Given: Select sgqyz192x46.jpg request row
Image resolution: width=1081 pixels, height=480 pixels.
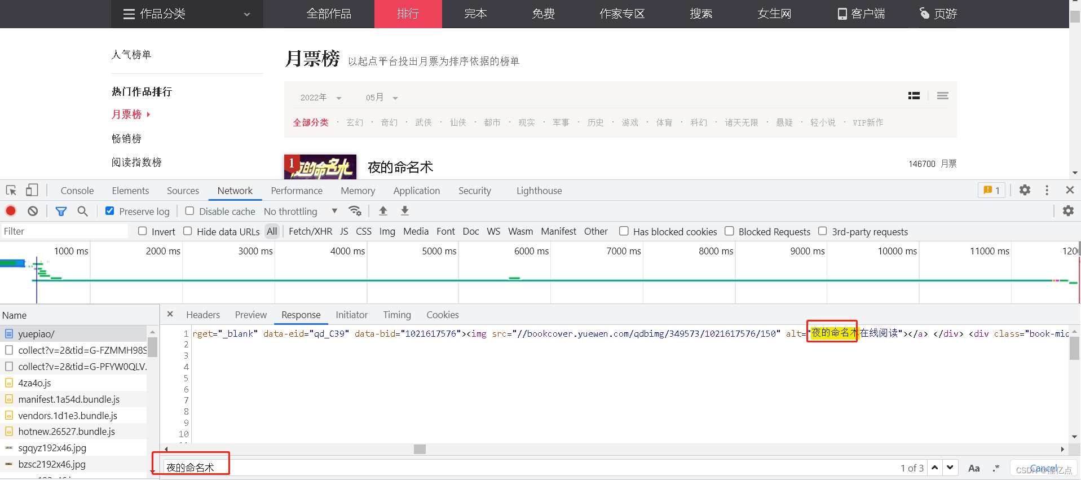Looking at the screenshot, I should [74, 448].
